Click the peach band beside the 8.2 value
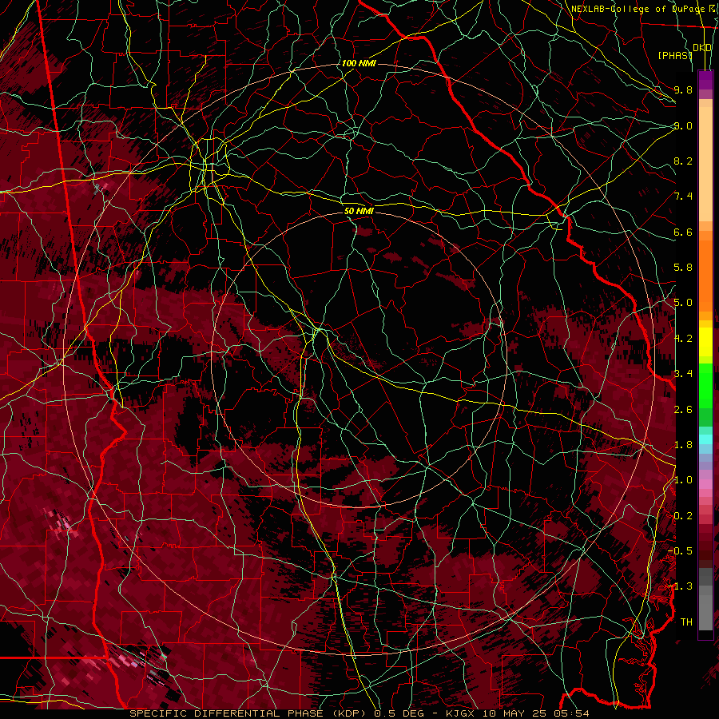This screenshot has height=719, width=719. [705, 161]
